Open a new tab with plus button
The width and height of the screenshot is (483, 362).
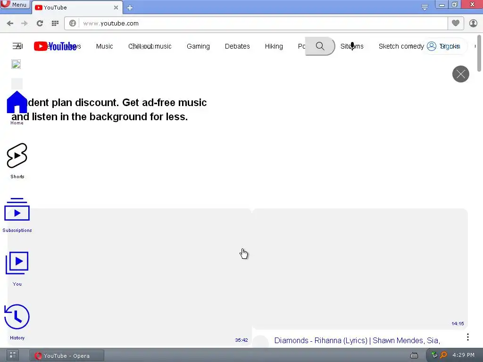(x=130, y=8)
